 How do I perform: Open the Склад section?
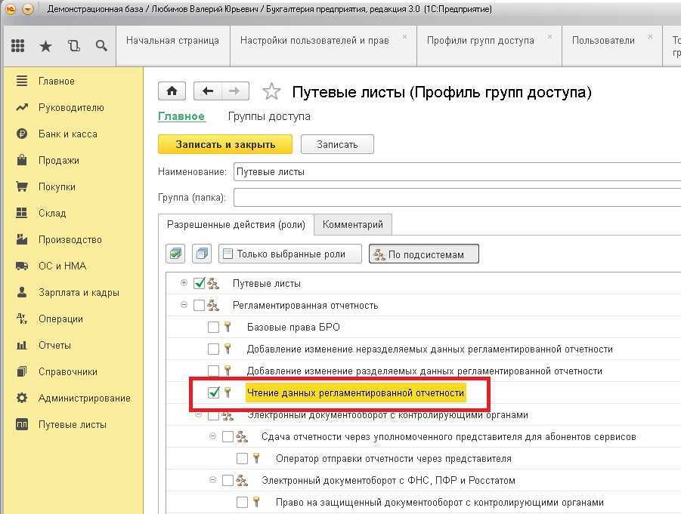click(52, 214)
